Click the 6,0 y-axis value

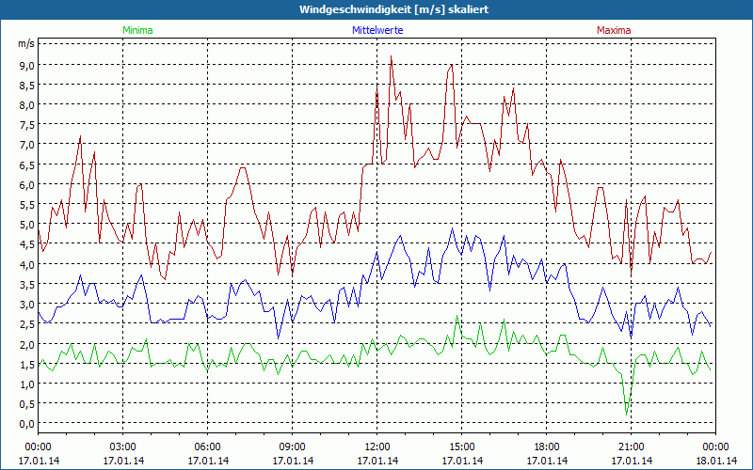click(x=26, y=185)
